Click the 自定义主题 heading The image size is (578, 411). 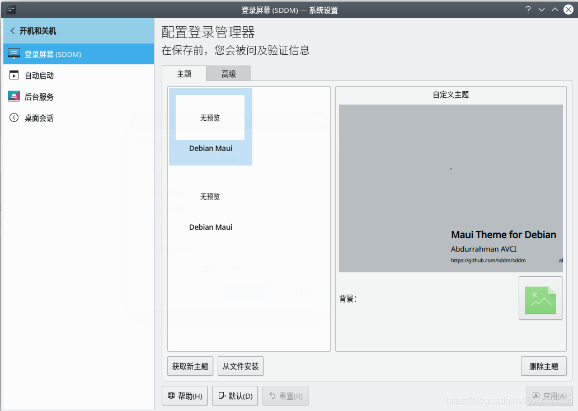[450, 95]
